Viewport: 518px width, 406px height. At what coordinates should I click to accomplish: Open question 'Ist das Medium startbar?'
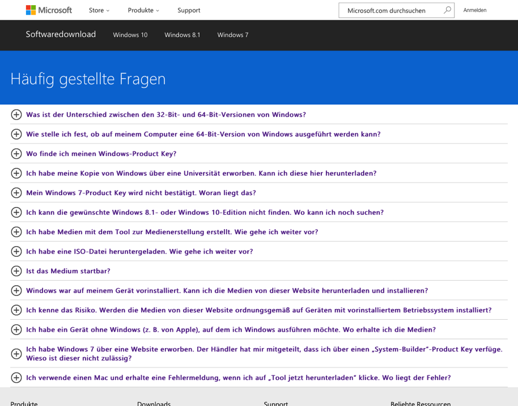point(68,271)
